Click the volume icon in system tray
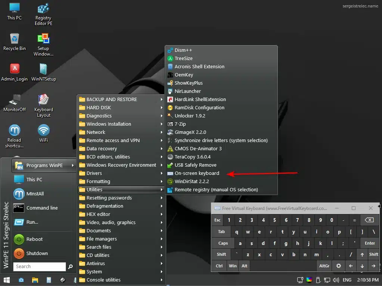382x286 pixels. (x=336, y=280)
